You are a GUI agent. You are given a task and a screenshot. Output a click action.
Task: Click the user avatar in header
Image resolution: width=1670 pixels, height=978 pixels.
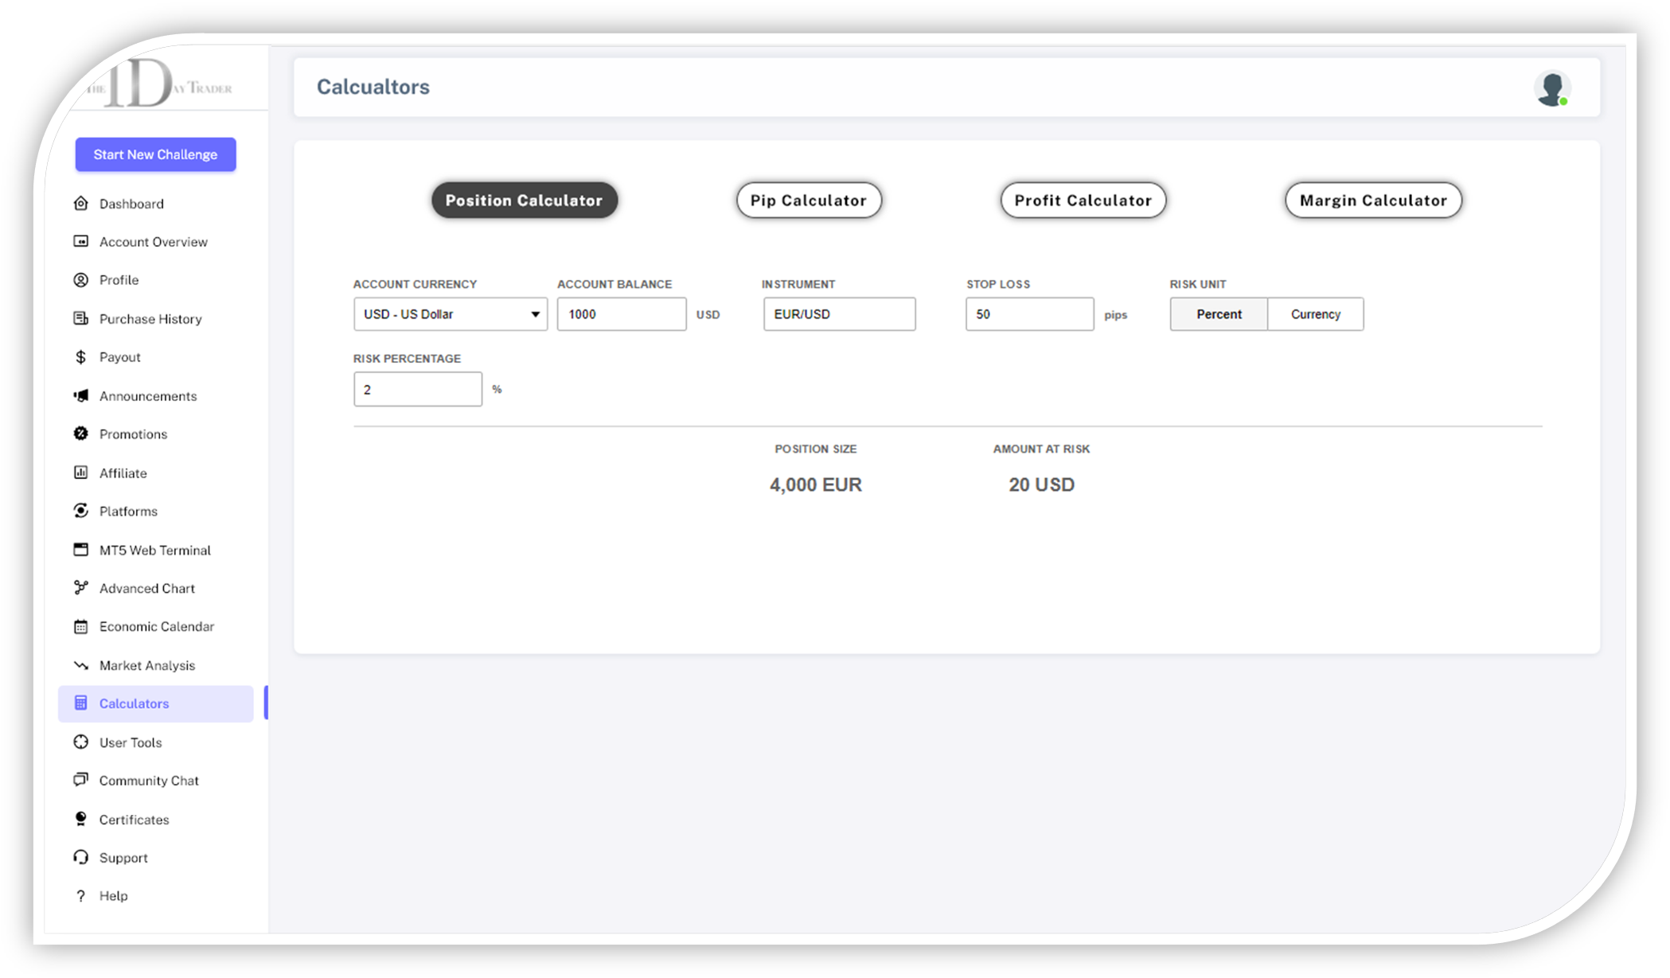click(x=1551, y=88)
